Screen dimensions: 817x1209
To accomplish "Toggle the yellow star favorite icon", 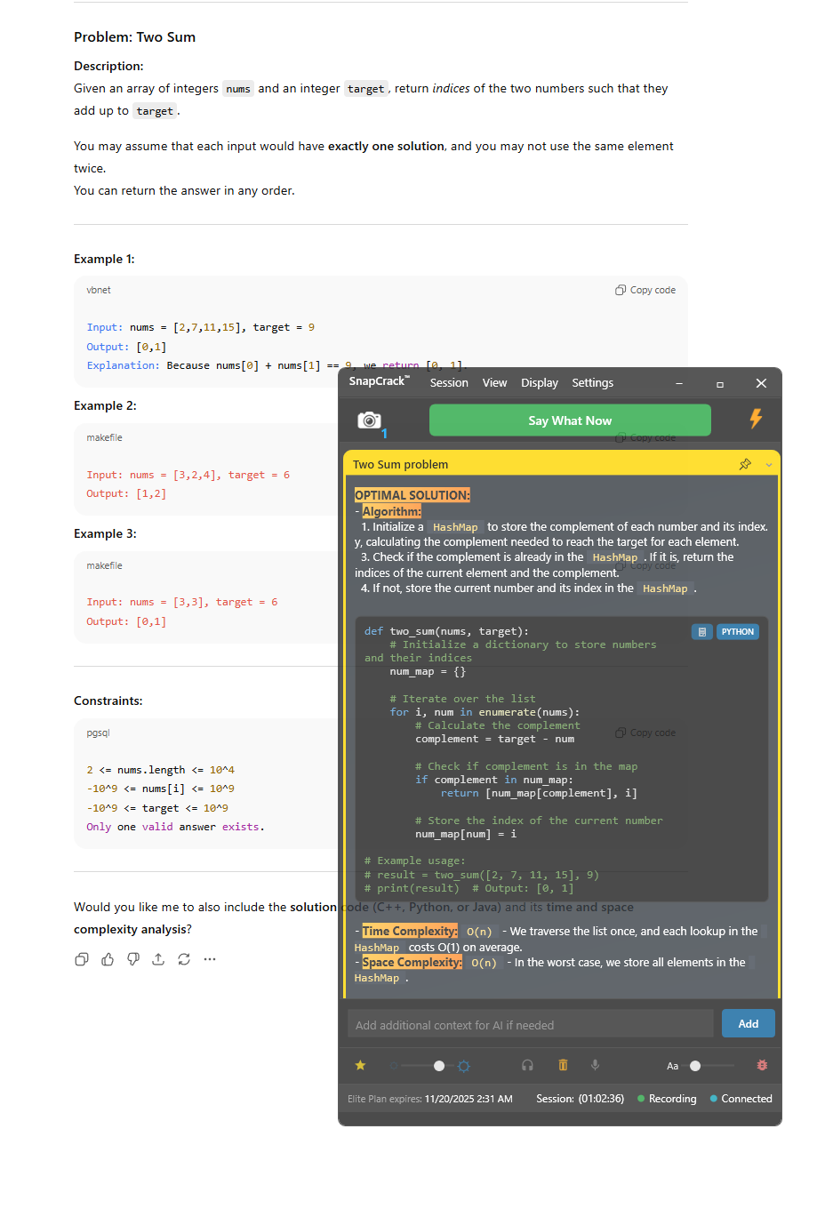I will pos(360,1065).
